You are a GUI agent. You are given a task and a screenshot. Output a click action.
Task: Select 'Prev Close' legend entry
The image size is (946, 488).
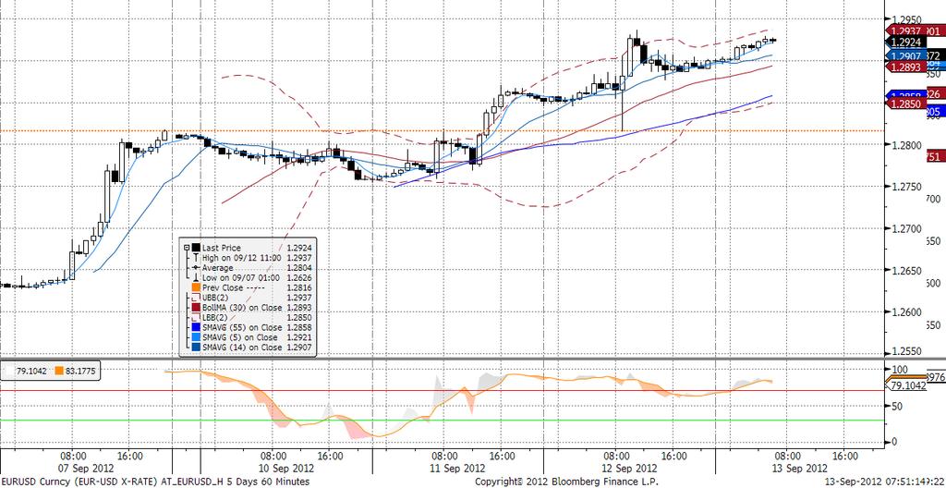coord(223,287)
